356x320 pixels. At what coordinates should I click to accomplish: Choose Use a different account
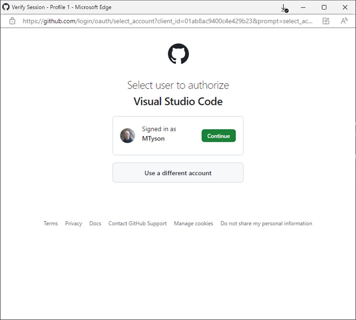coord(178,173)
